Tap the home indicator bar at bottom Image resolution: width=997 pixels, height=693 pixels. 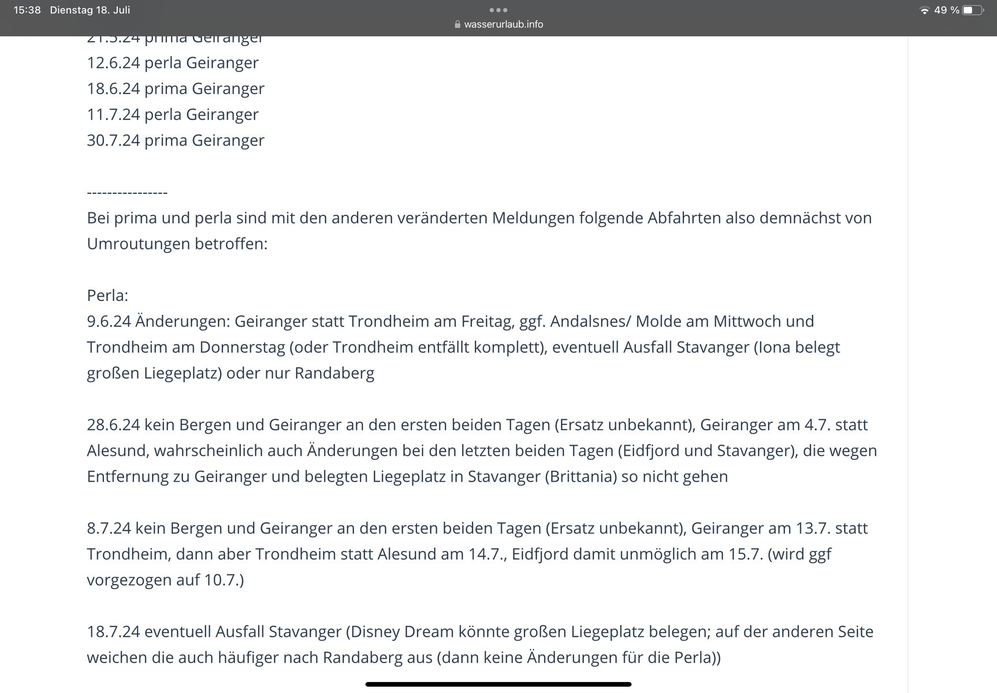(498, 684)
